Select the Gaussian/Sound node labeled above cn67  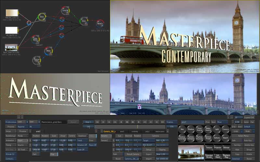click(x=36, y=60)
